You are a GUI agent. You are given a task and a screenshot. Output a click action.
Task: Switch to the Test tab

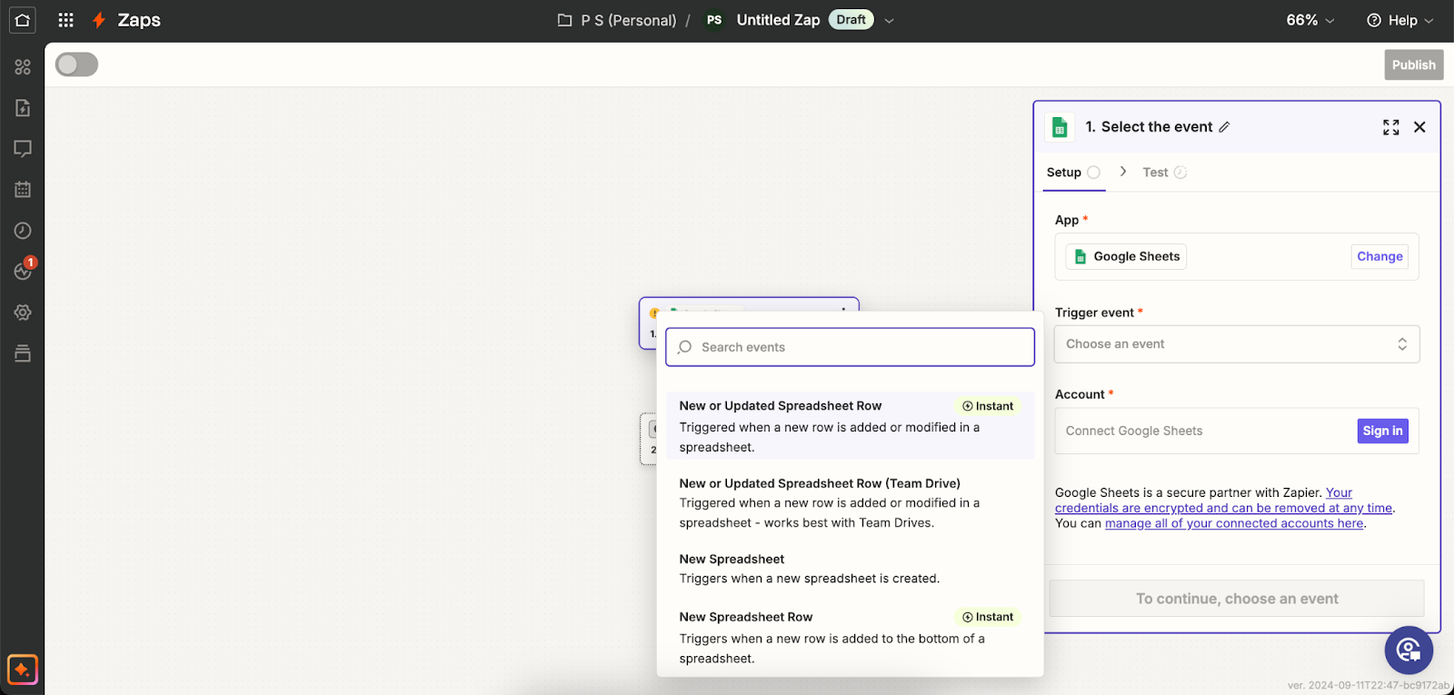point(1164,173)
